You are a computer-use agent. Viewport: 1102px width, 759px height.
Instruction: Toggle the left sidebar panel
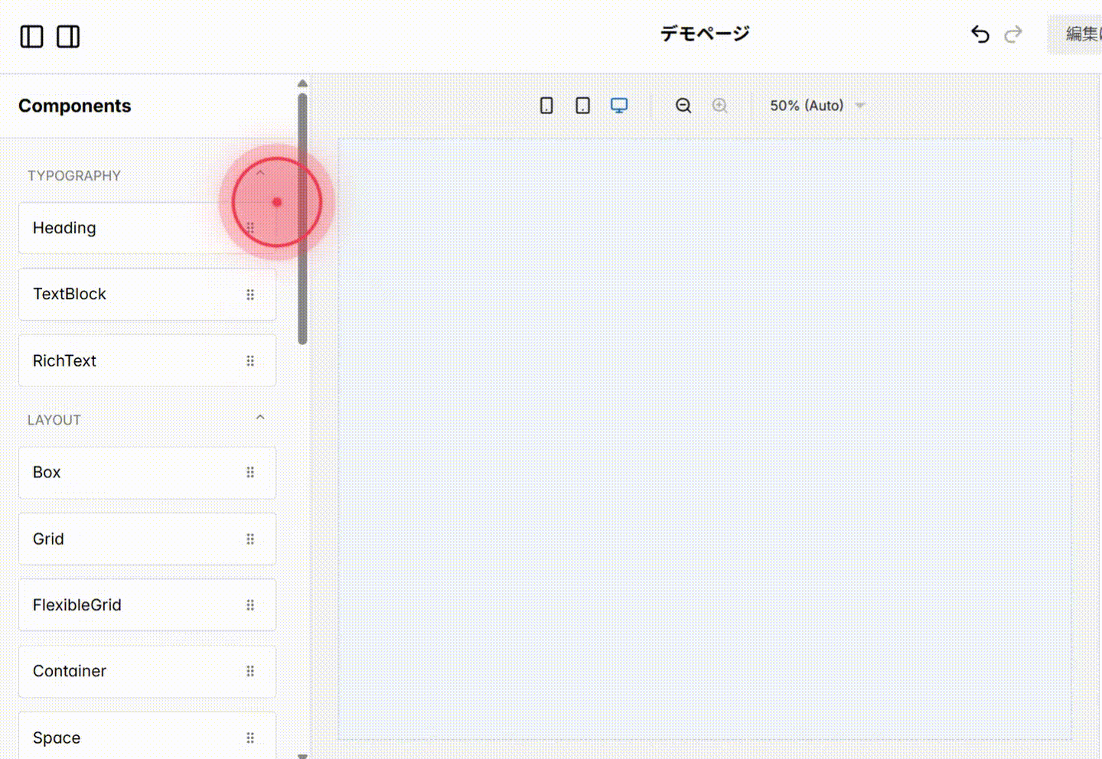coord(31,36)
